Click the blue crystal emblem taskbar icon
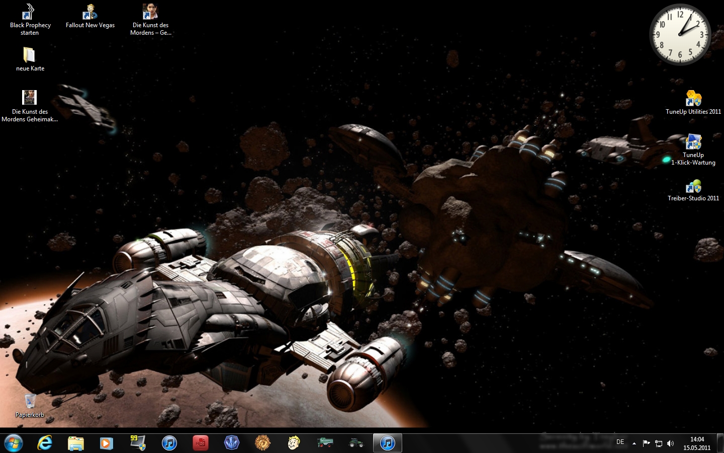 click(x=232, y=443)
